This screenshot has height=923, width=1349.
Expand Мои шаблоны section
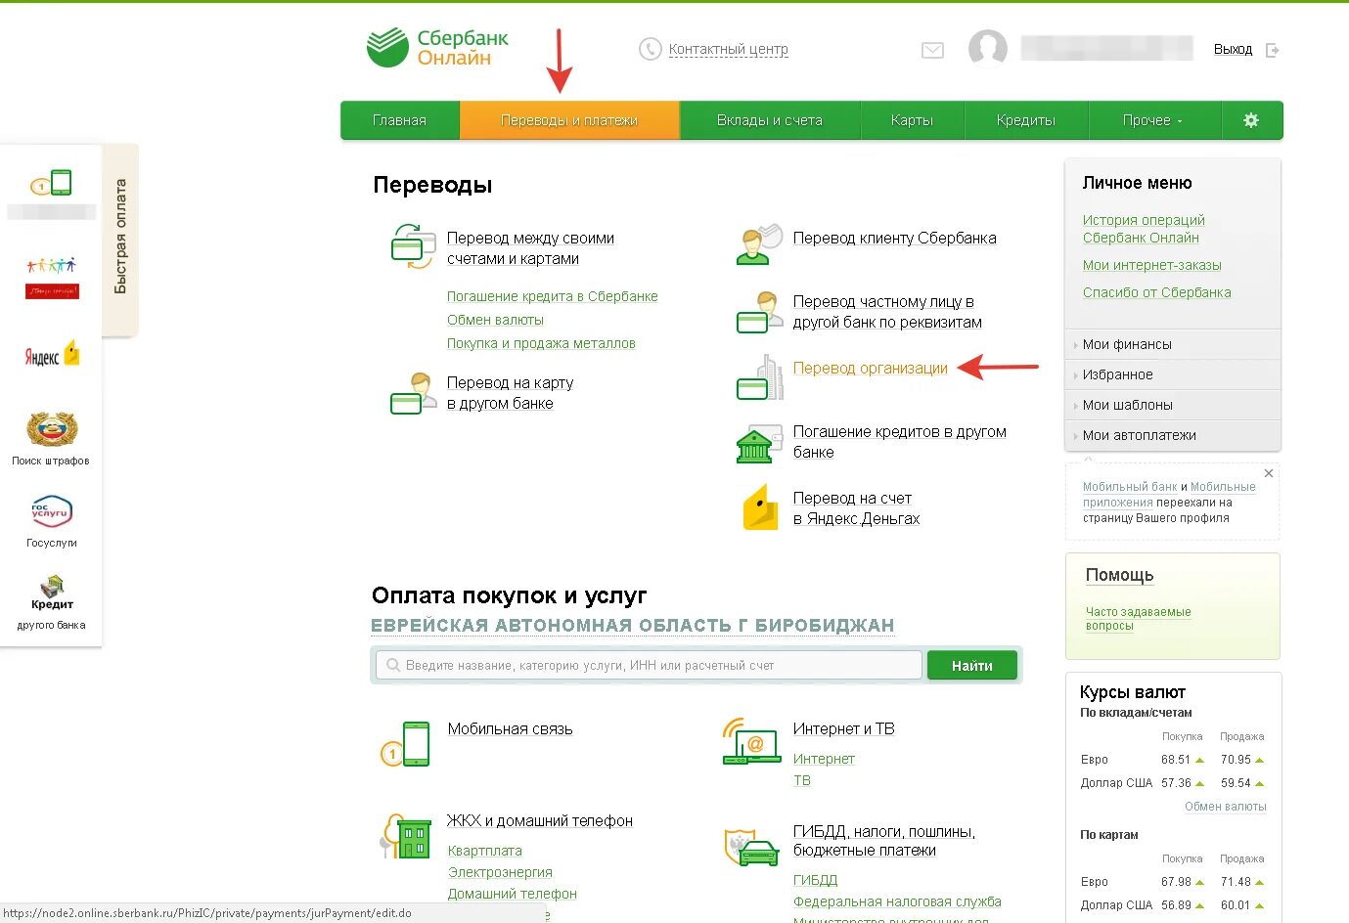(x=1172, y=405)
